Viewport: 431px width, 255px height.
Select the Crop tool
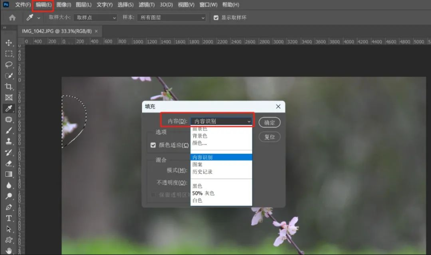pyautogui.click(x=8, y=87)
